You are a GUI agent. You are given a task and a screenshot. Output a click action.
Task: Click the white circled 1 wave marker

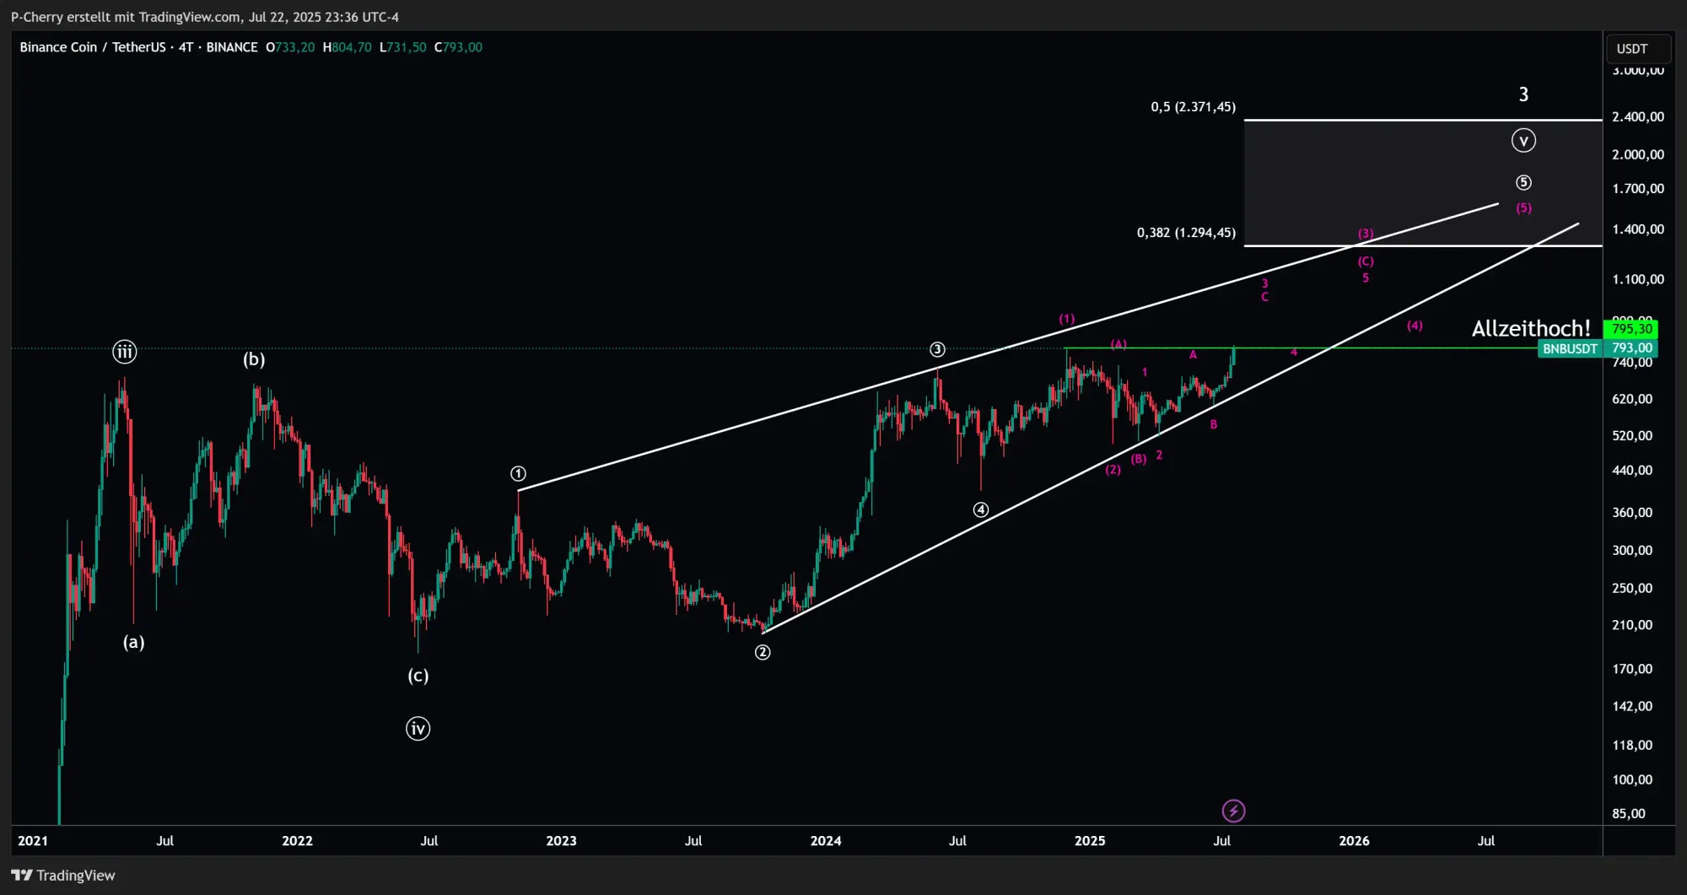pos(519,474)
